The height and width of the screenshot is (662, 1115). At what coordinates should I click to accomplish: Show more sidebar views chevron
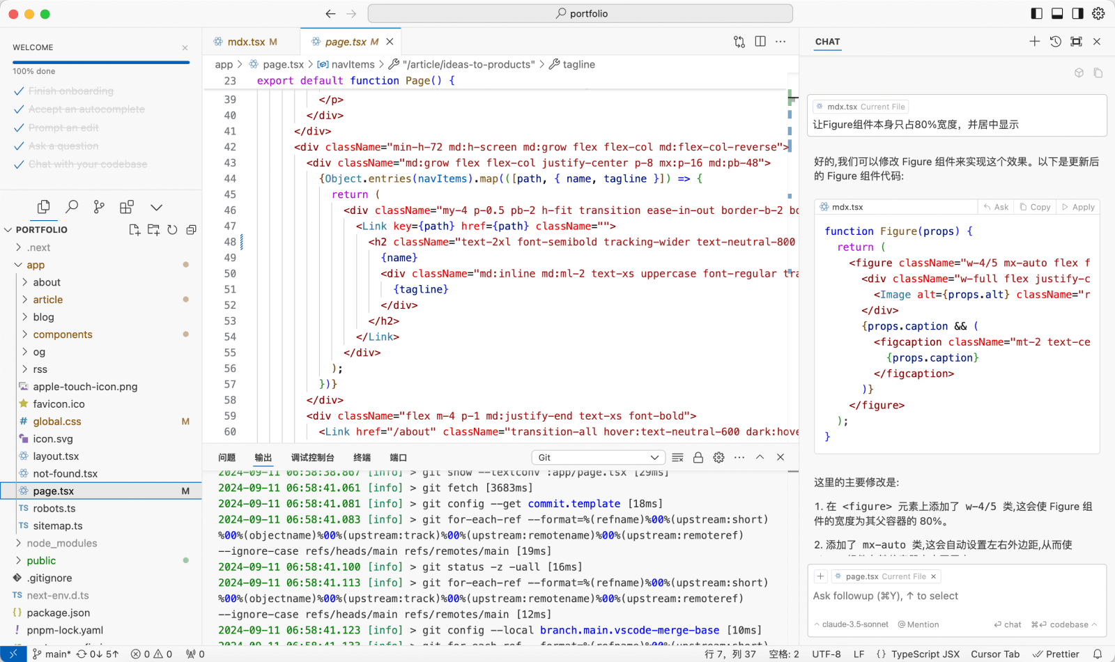[156, 208]
